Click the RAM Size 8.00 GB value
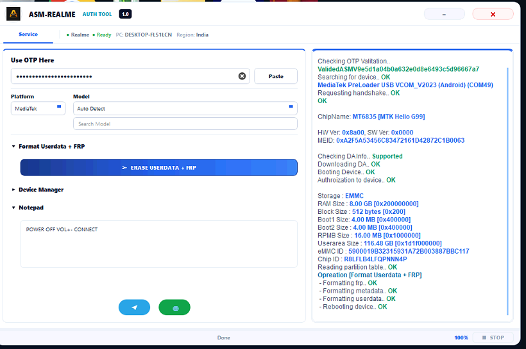526x349 pixels. pos(384,204)
